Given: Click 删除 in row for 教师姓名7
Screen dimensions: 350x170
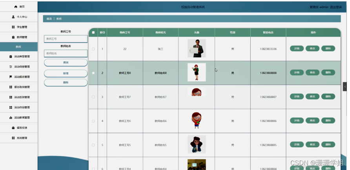Looking at the screenshot, I should click(328, 96).
